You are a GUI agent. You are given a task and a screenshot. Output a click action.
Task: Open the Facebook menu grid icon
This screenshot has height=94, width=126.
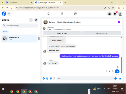pyautogui.click(x=109, y=14)
